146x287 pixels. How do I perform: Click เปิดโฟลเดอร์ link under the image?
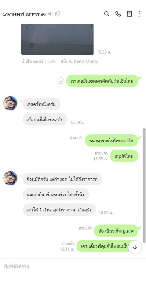click(32, 61)
